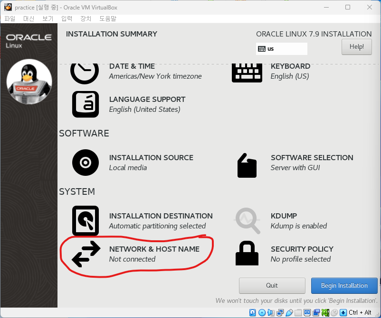The image size is (381, 318).
Task: Click the DATE & TIME label
Action: click(132, 66)
